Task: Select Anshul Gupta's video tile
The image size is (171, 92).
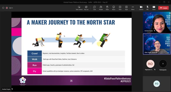Action: 157,22
